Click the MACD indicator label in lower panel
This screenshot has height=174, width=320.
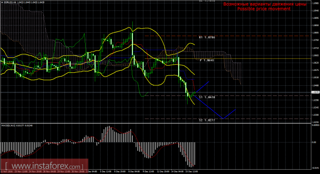click(17, 125)
